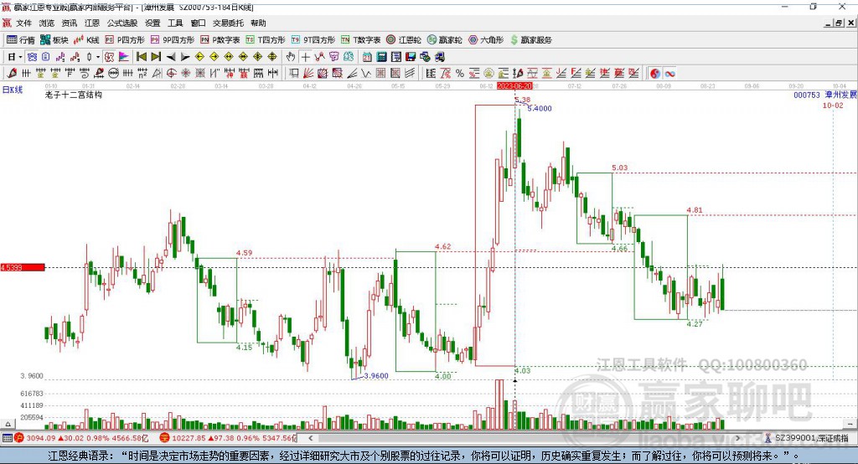Select the red circular crosshair tool
858x464 pixels.
tap(171, 74)
